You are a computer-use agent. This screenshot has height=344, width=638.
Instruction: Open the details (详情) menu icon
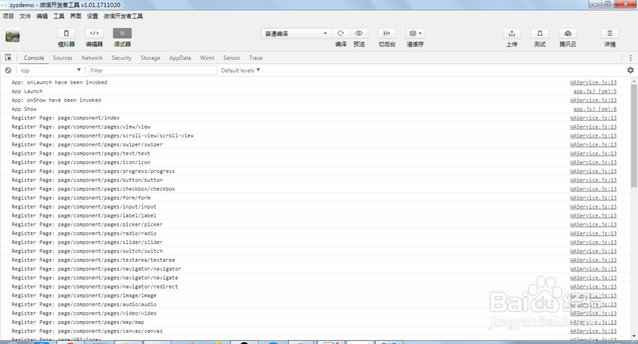pos(609,33)
